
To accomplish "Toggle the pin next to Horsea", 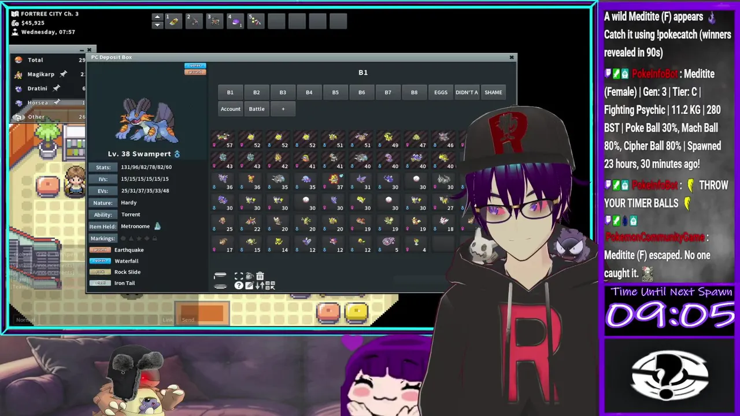I will click(57, 102).
